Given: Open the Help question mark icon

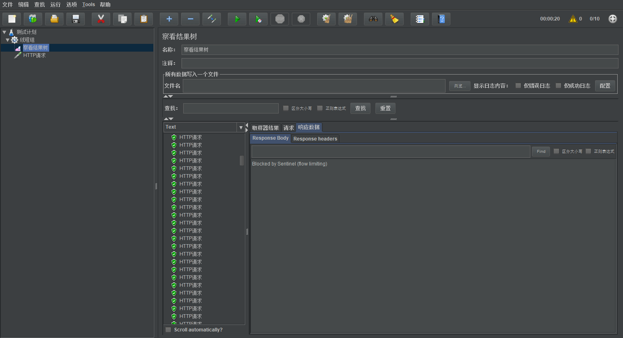Looking at the screenshot, I should 441,19.
